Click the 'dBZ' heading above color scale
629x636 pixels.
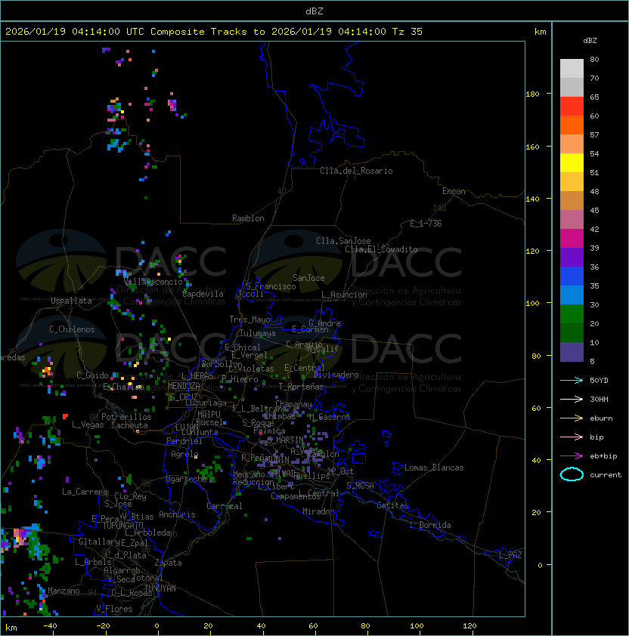[590, 41]
